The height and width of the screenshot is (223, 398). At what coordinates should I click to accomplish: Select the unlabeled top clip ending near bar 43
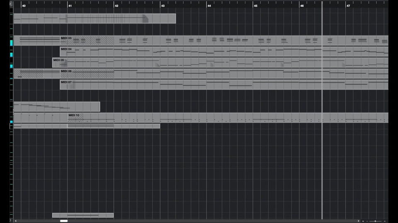pyautogui.click(x=95, y=19)
